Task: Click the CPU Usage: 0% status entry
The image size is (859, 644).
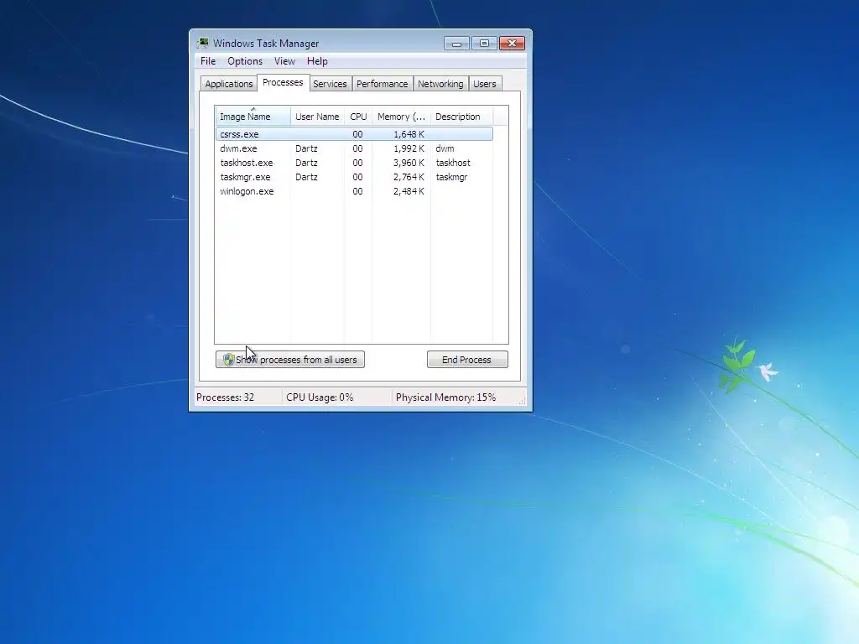Action: (320, 397)
